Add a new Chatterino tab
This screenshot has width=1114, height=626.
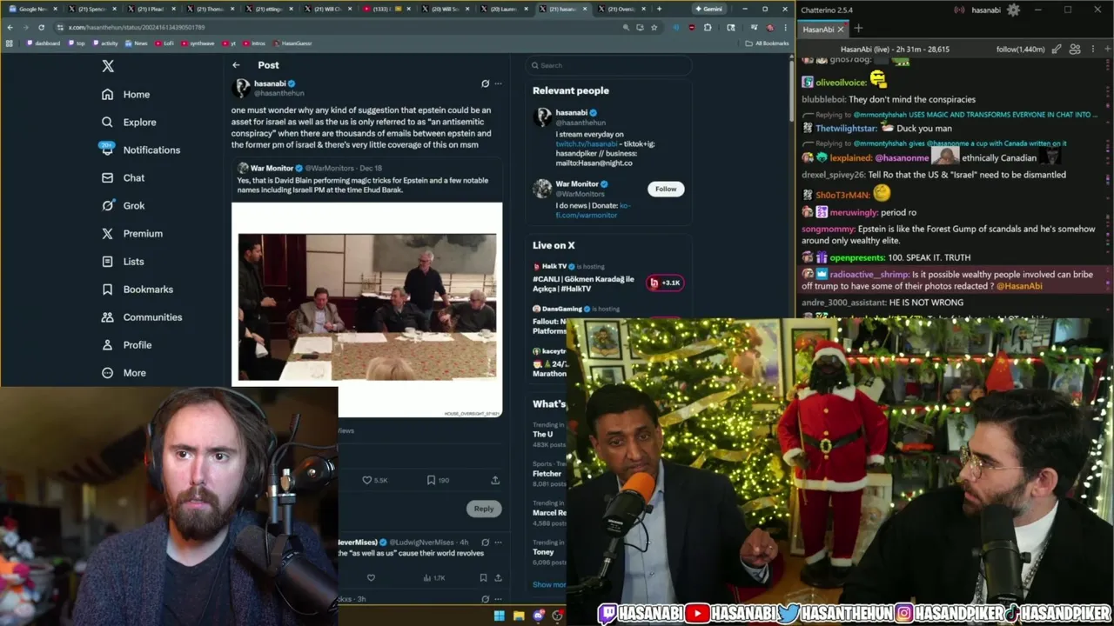click(x=858, y=29)
